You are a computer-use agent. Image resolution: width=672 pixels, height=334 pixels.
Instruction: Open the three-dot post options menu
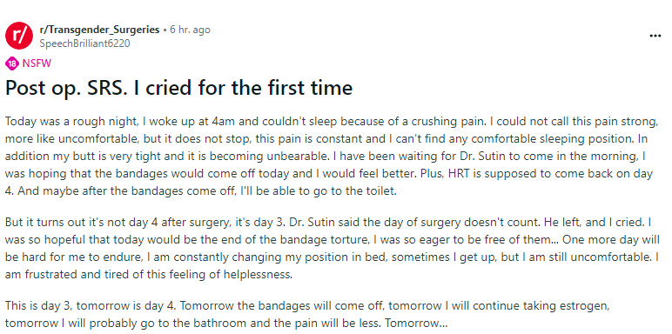coord(655,36)
